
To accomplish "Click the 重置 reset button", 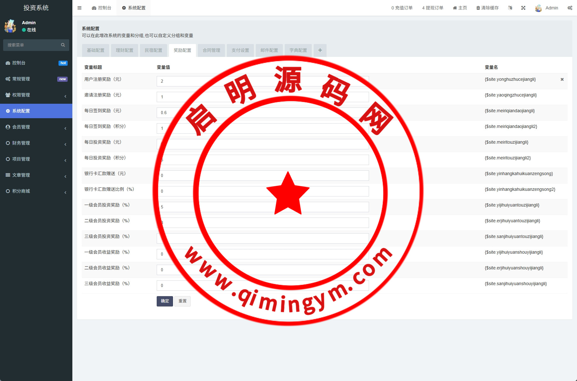I will click(x=182, y=301).
